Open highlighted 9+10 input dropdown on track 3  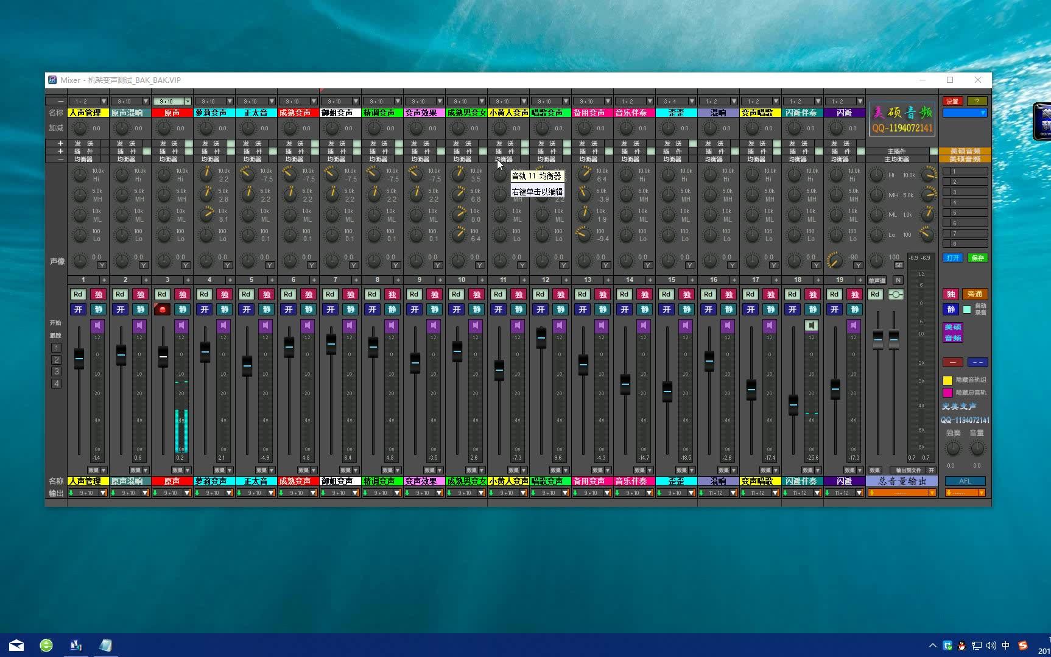[172, 102]
